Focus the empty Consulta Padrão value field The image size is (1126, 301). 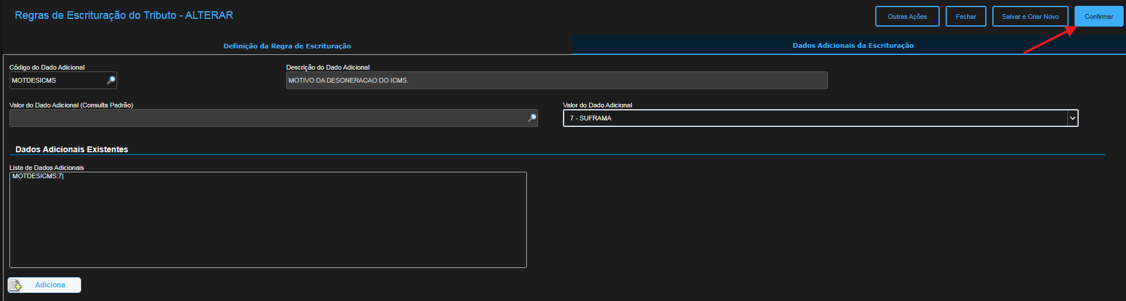(266, 118)
